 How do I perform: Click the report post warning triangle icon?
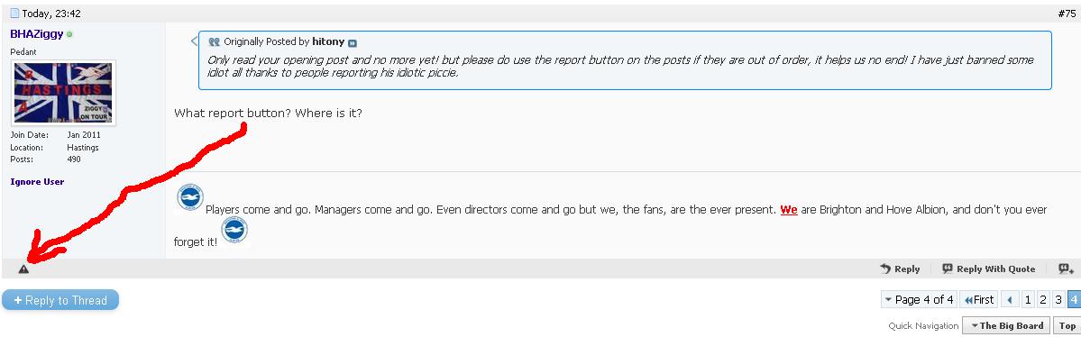23,269
